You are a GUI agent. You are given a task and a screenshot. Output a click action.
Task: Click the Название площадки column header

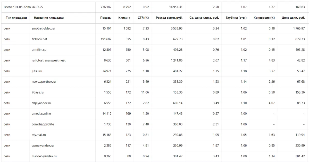(x=49, y=18)
